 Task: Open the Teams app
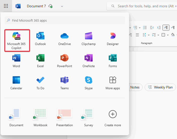(x=65, y=83)
